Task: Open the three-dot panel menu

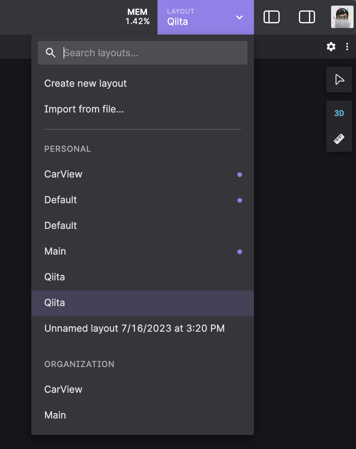Action: tap(347, 47)
